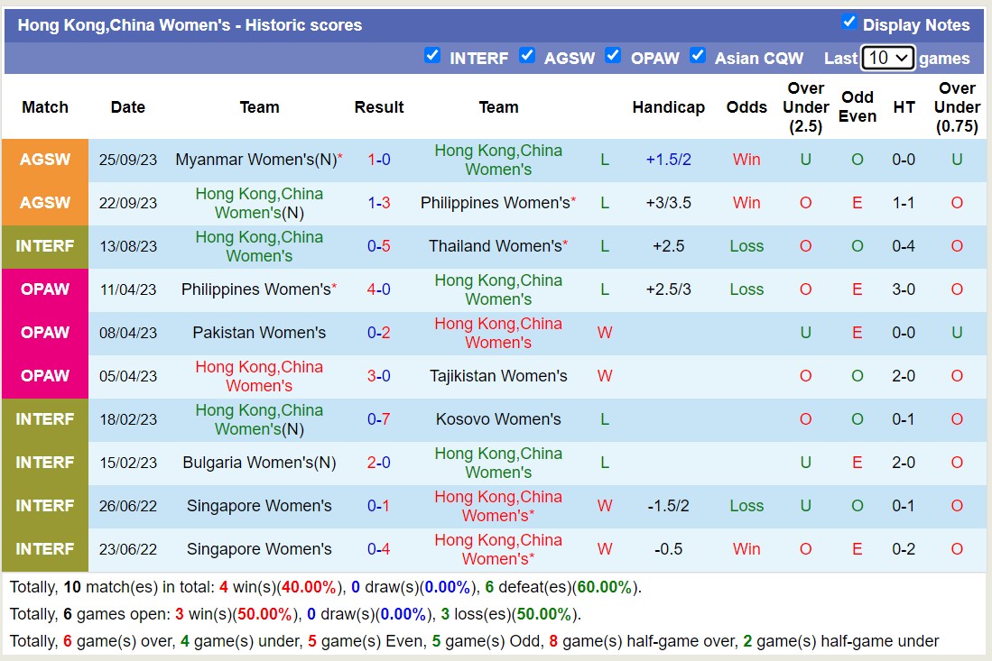Click Tajikistan Women's team name
This screenshot has height=661, width=992.
click(x=498, y=376)
